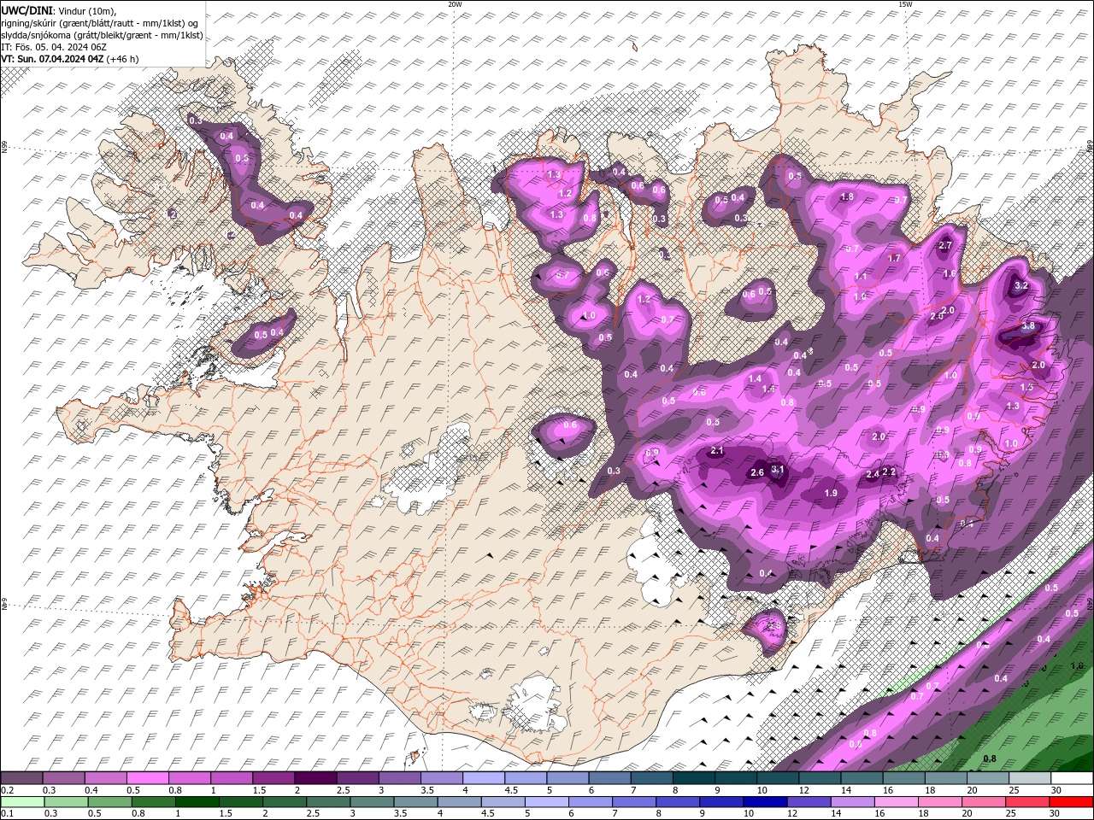Image resolution: width=1094 pixels, height=820 pixels.
Task: Click the +46 h forecast offset text
Action: tap(123, 59)
